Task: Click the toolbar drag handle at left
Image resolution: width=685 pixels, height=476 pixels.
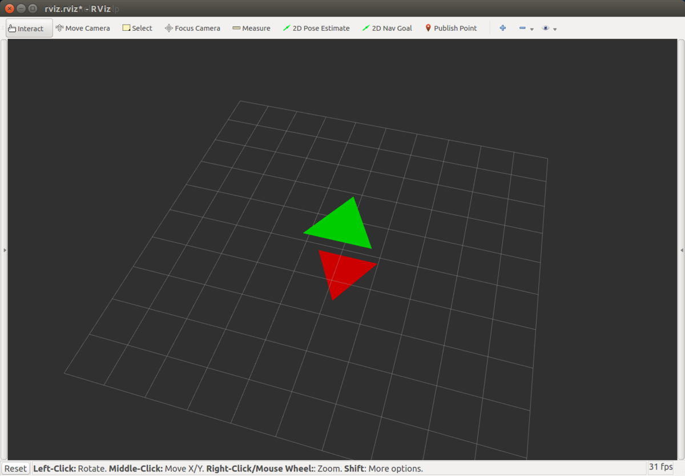Action: tap(3, 28)
